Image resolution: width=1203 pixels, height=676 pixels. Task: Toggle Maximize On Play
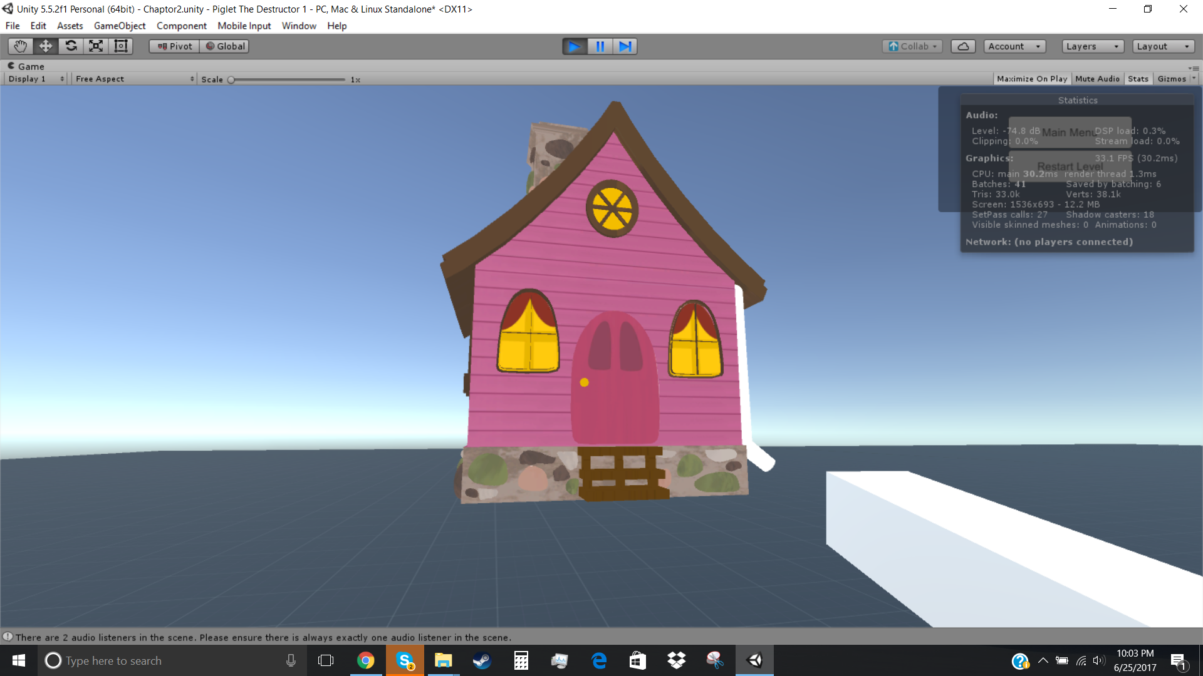pos(1032,79)
